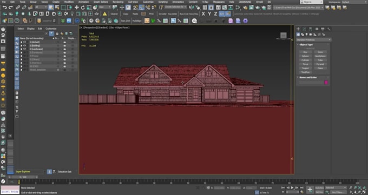368x195 pixels.
Task: Click the Y axis constraint button
Action: (x=209, y=14)
